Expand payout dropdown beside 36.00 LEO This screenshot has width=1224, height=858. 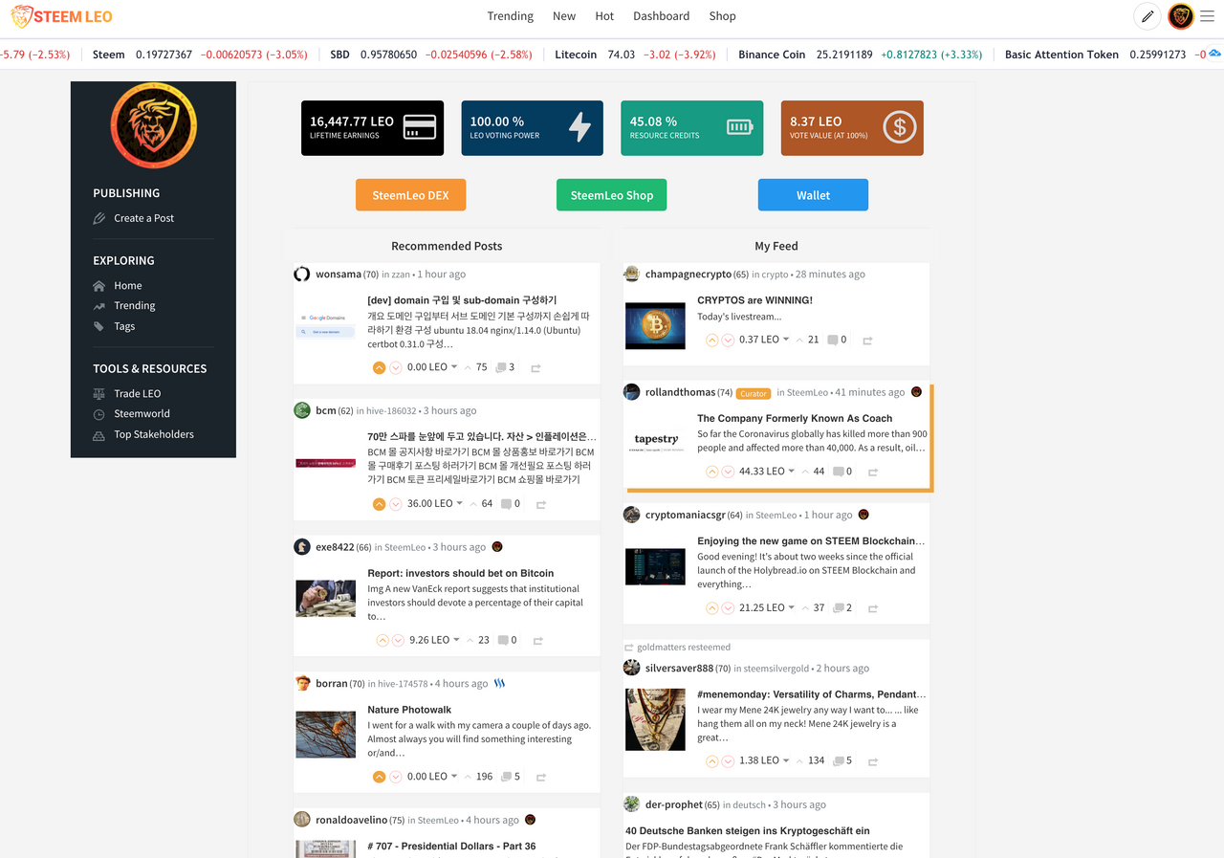[x=460, y=503]
